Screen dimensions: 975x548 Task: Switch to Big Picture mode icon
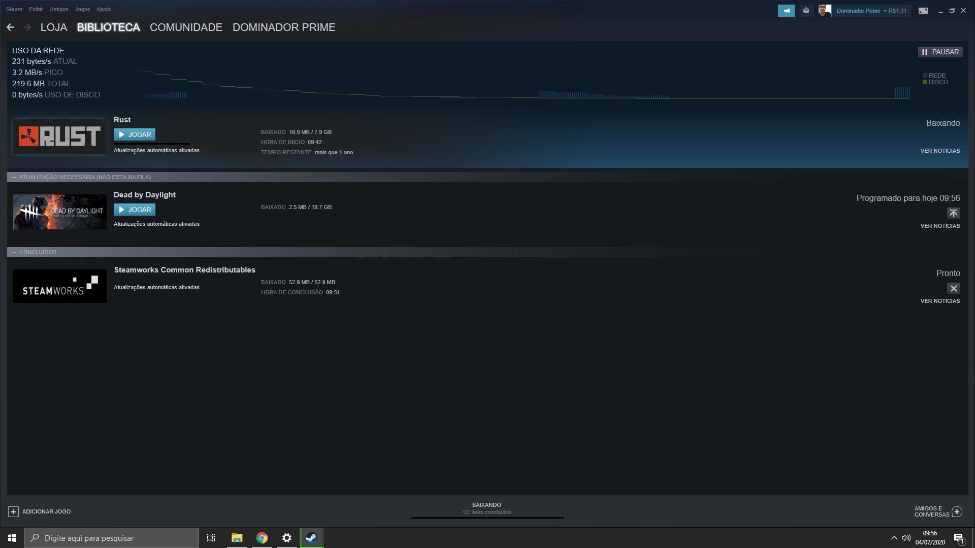pyautogui.click(x=923, y=11)
